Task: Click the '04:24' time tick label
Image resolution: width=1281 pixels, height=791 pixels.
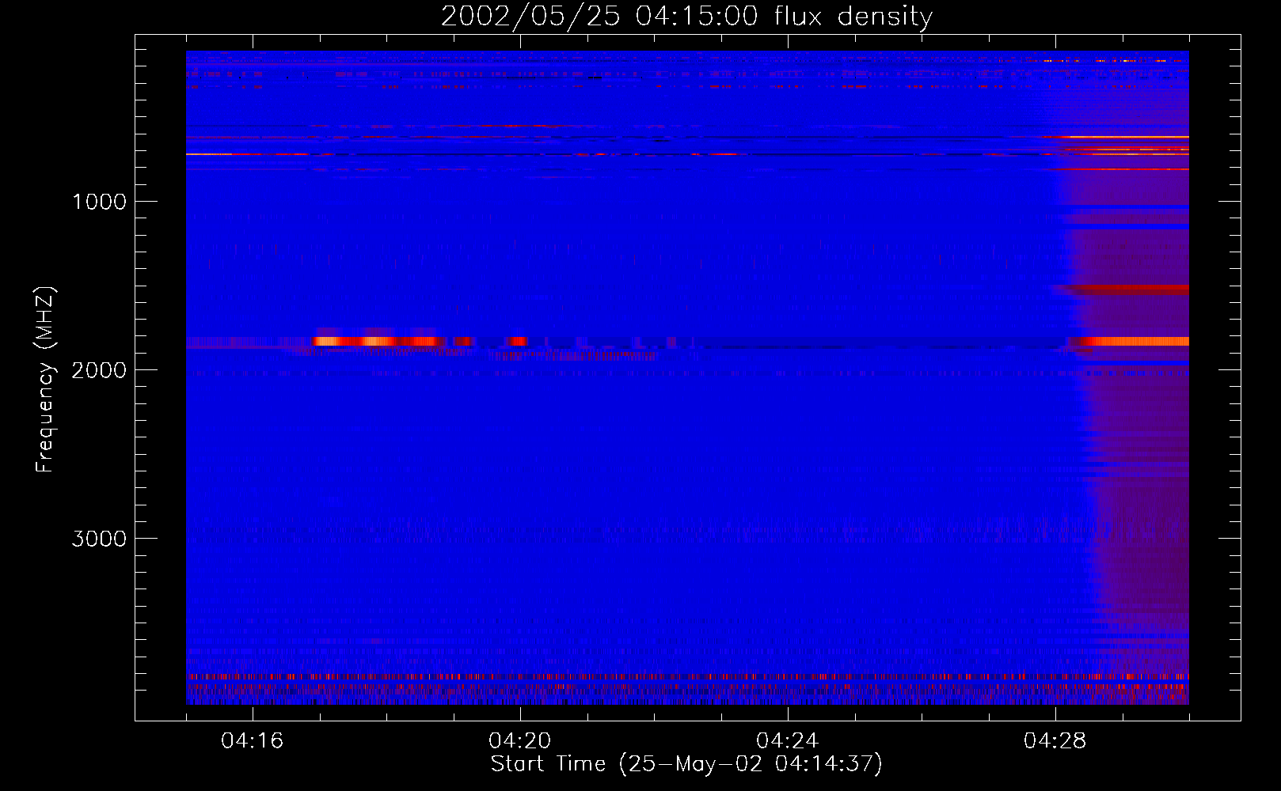Action: click(788, 741)
